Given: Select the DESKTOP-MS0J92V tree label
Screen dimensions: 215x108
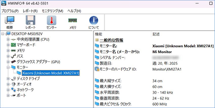Looking at the screenshot, I should point(27,34).
